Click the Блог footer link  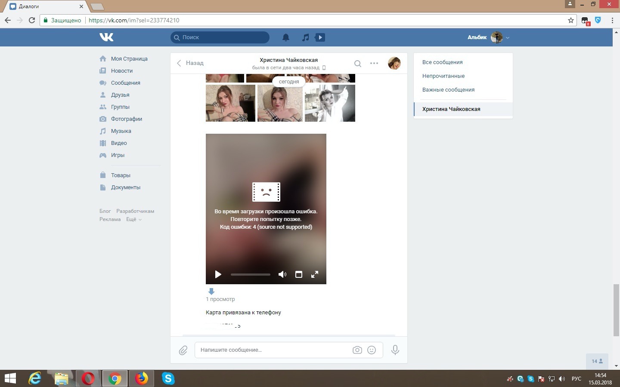tap(105, 211)
